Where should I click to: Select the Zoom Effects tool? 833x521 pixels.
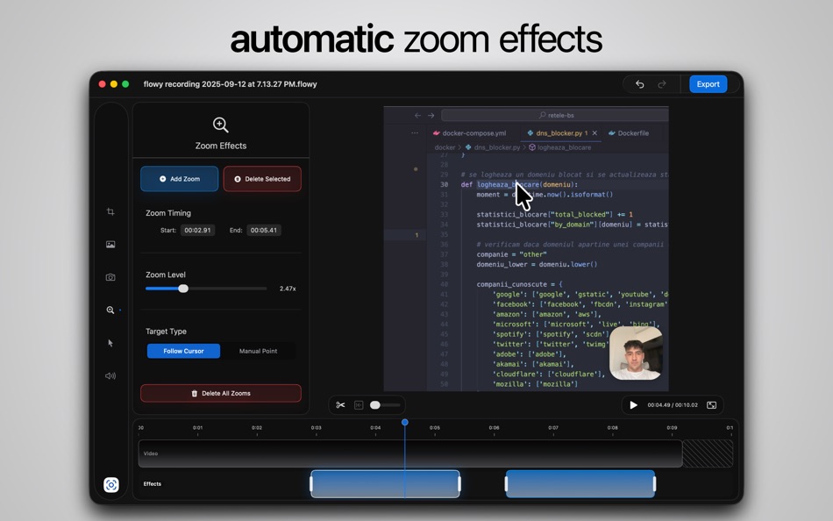[x=110, y=310]
